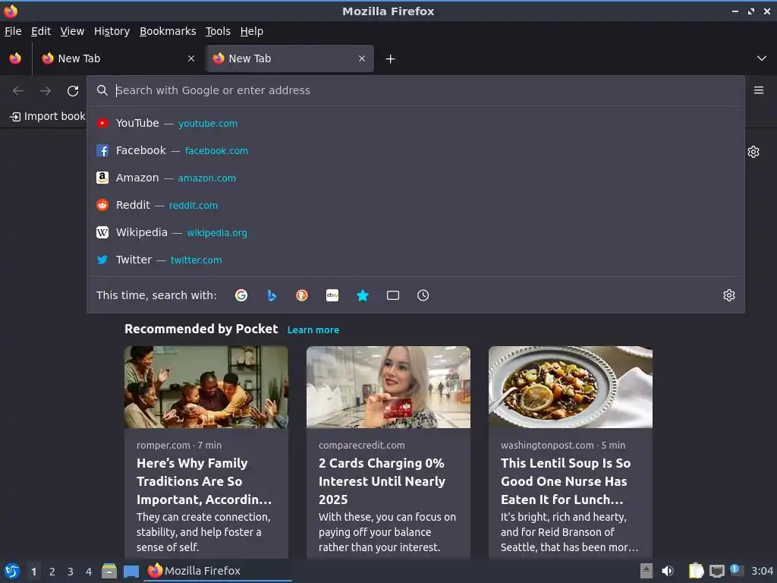777x583 pixels.
Task: Open the Edit menu
Action: click(41, 31)
